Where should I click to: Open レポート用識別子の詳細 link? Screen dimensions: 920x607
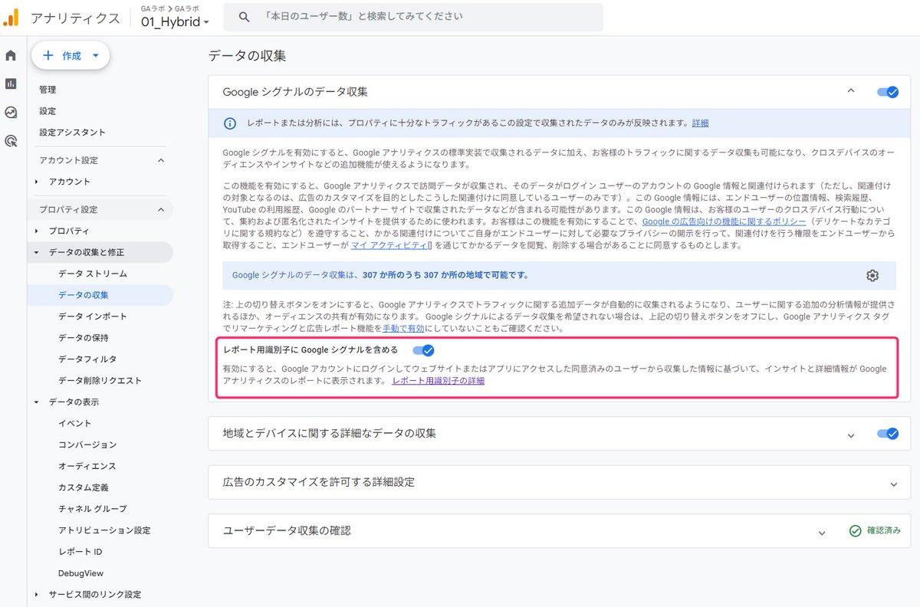pyautogui.click(x=438, y=381)
